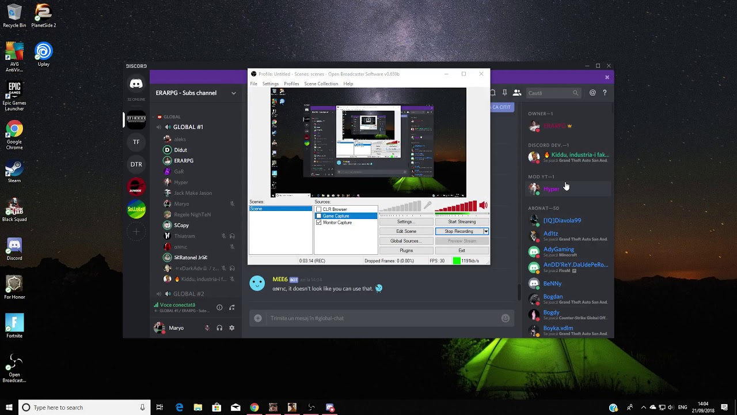The width and height of the screenshot is (737, 415).
Task: Open Global Sources... in OBS
Action: [406, 241]
